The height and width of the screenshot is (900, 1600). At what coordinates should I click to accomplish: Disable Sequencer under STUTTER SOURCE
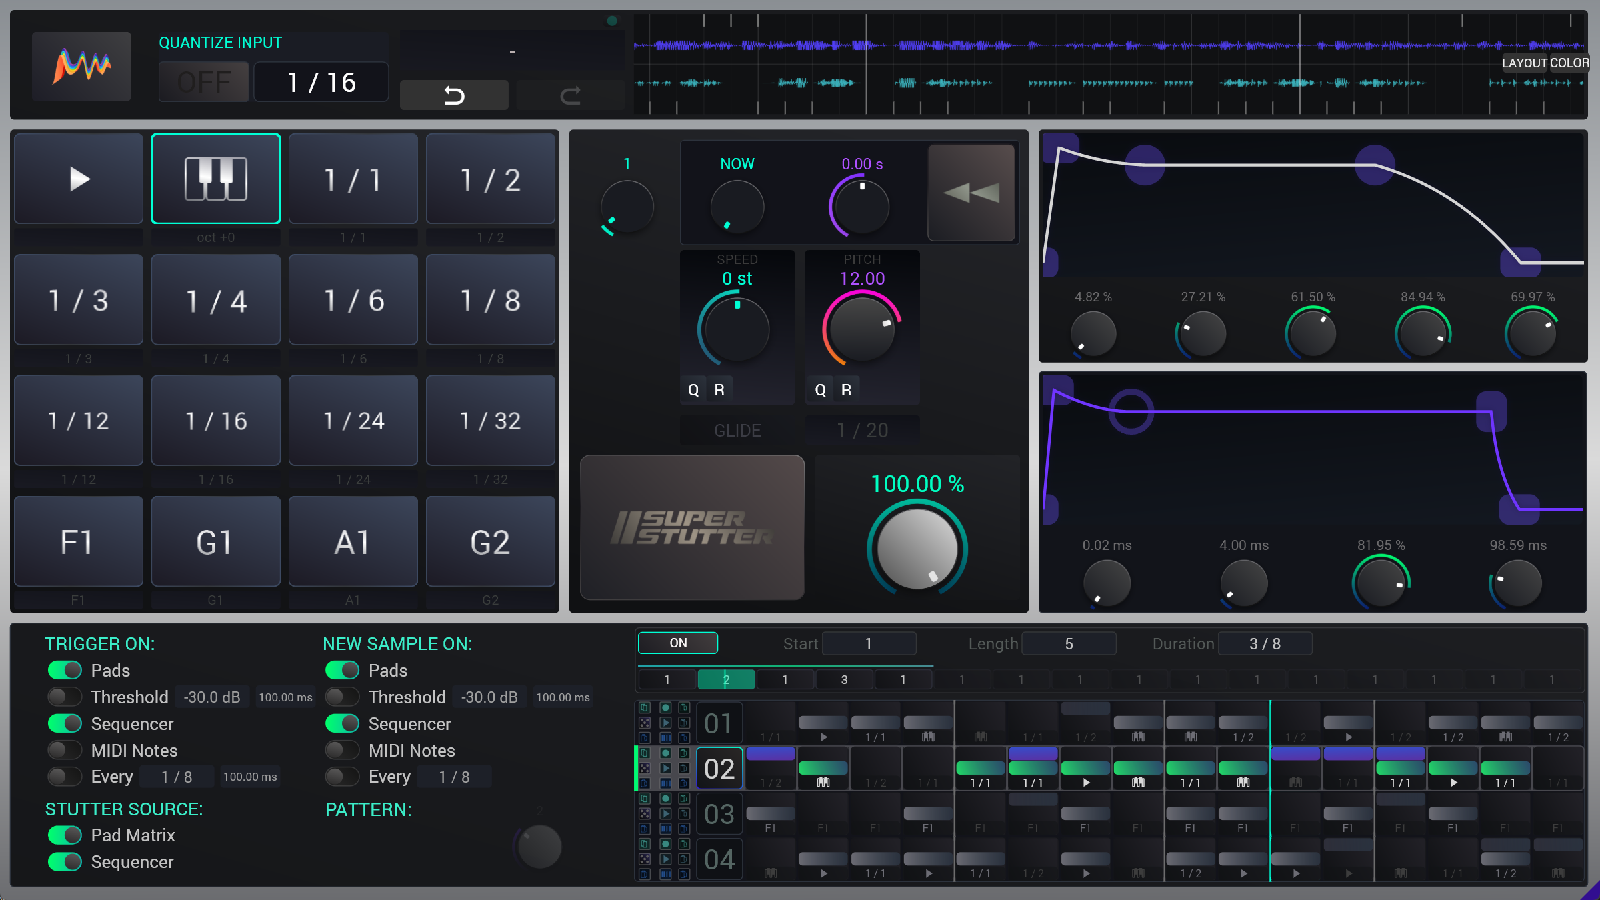point(64,861)
